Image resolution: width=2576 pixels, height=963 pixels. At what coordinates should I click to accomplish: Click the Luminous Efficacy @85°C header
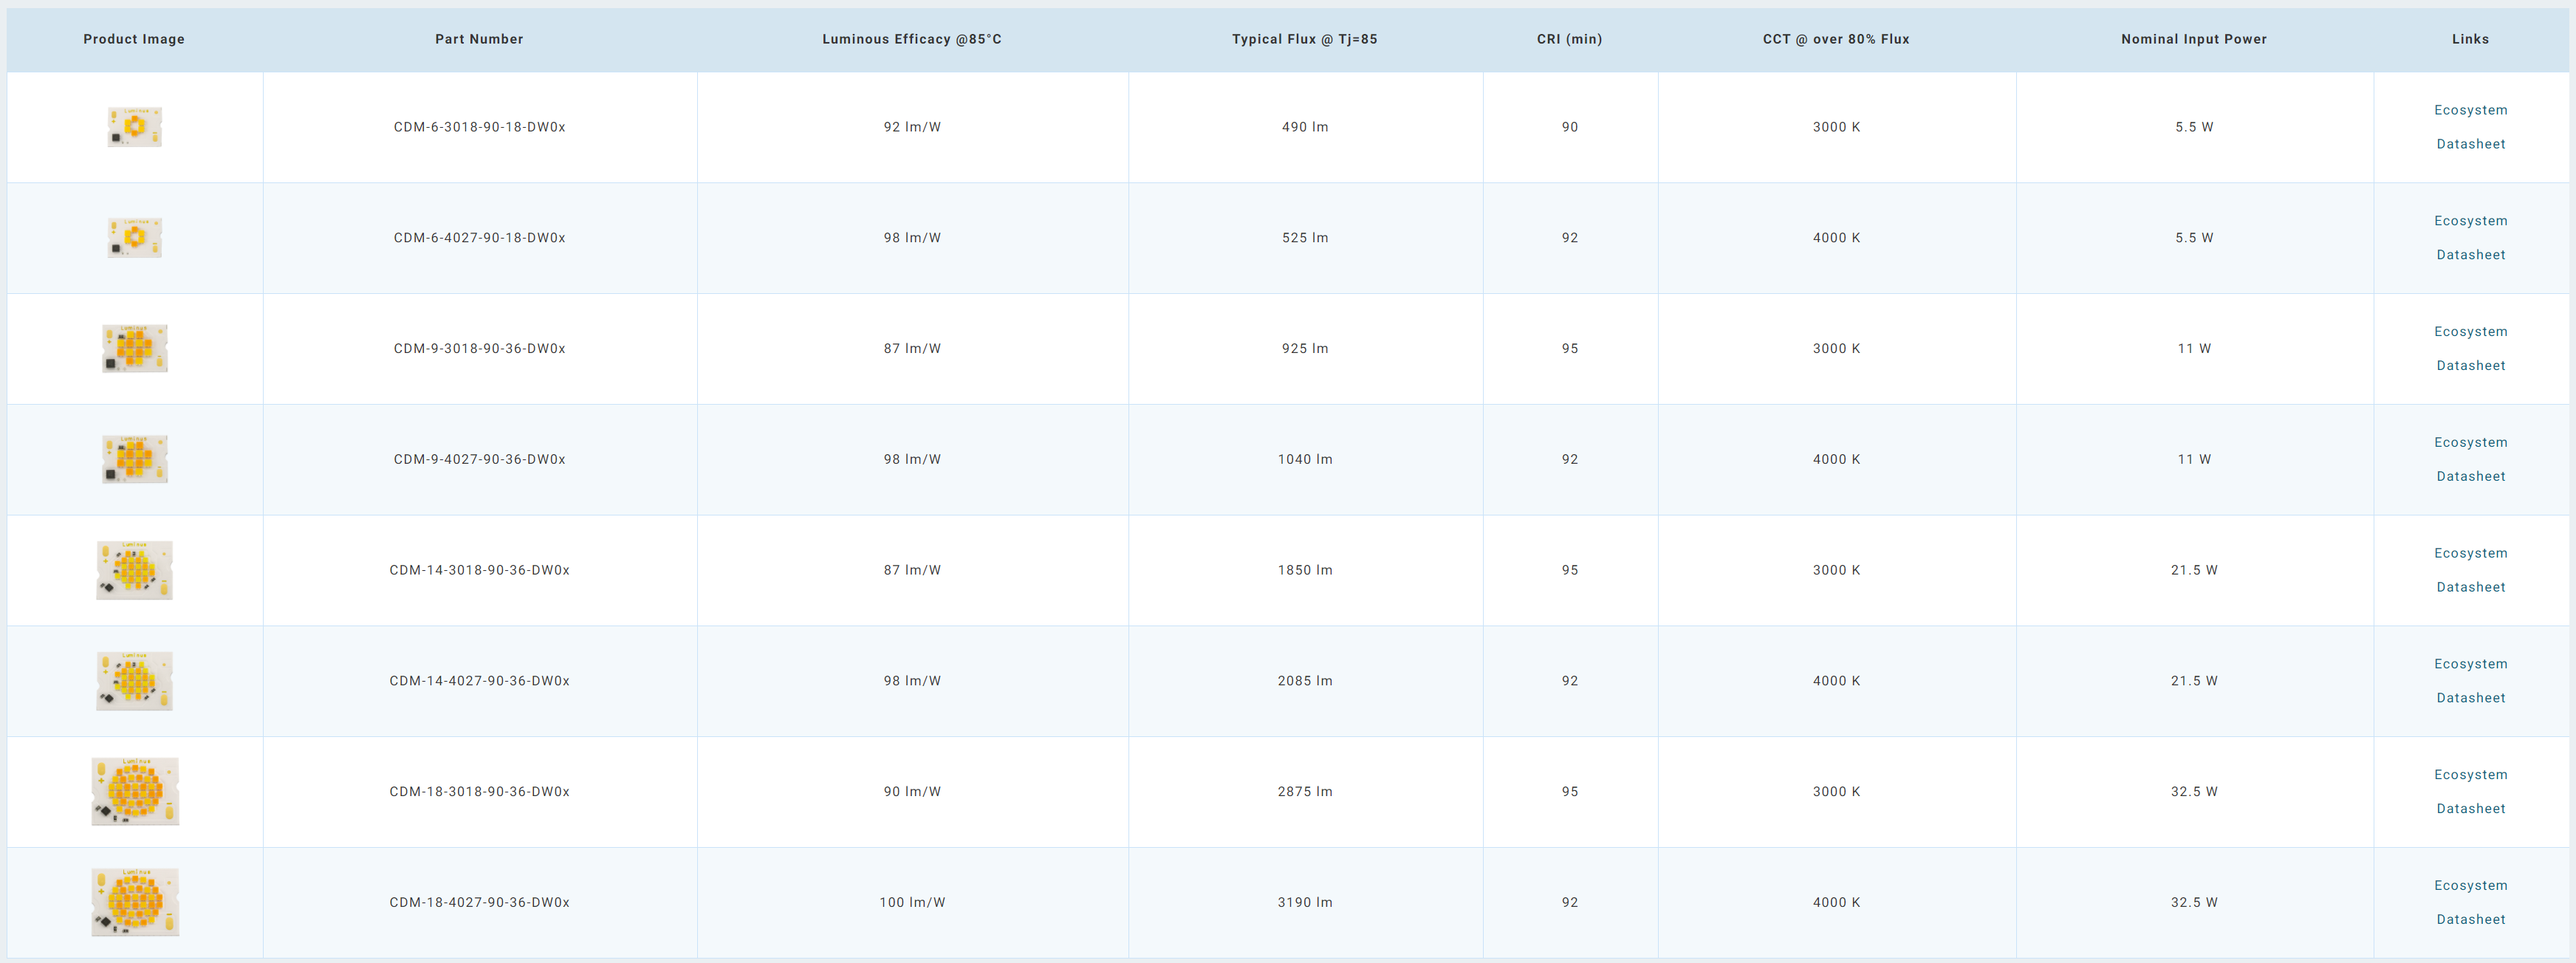coord(911,39)
